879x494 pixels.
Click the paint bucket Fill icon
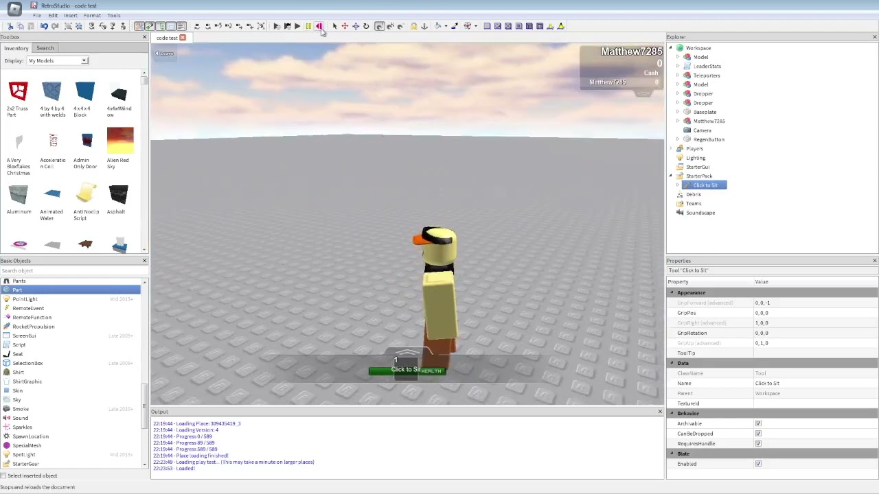tap(437, 26)
